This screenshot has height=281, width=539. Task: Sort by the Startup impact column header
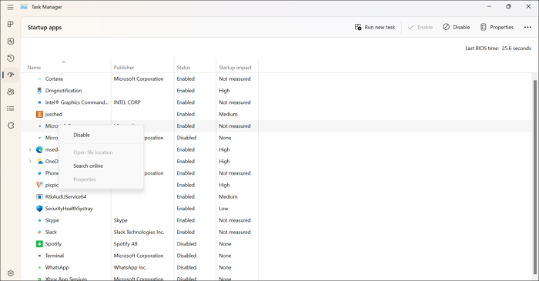[x=235, y=68]
